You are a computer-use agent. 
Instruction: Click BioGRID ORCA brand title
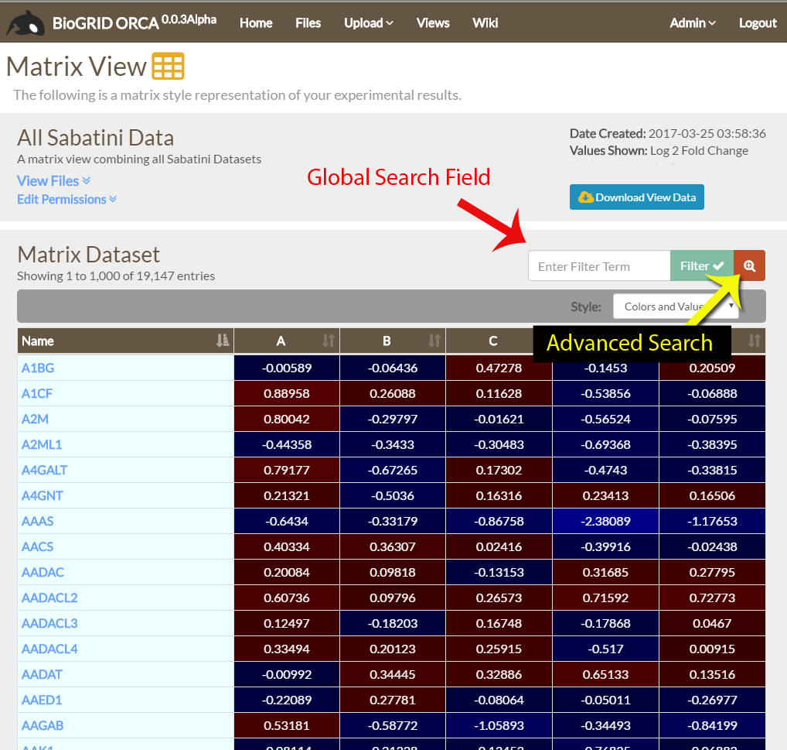point(135,22)
